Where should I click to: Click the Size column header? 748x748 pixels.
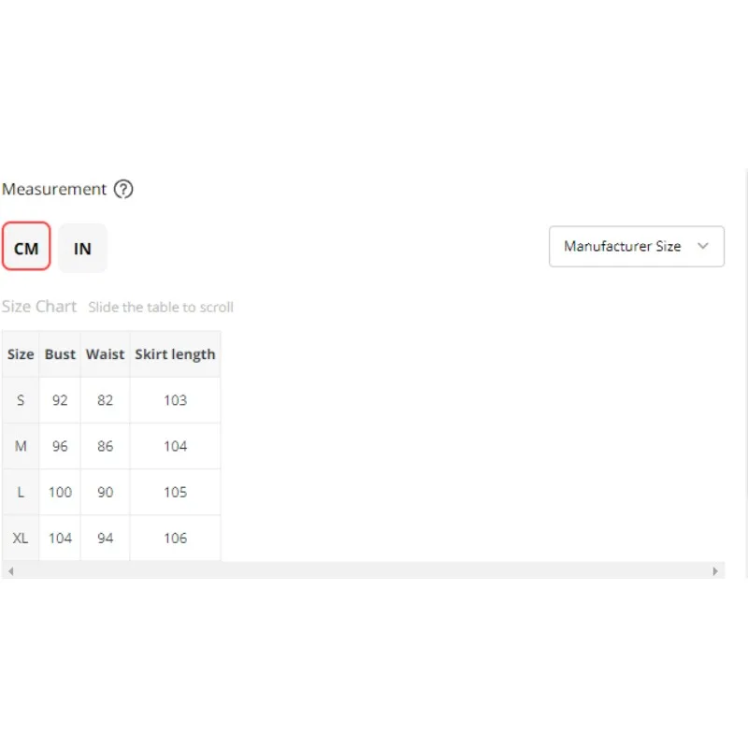point(21,354)
